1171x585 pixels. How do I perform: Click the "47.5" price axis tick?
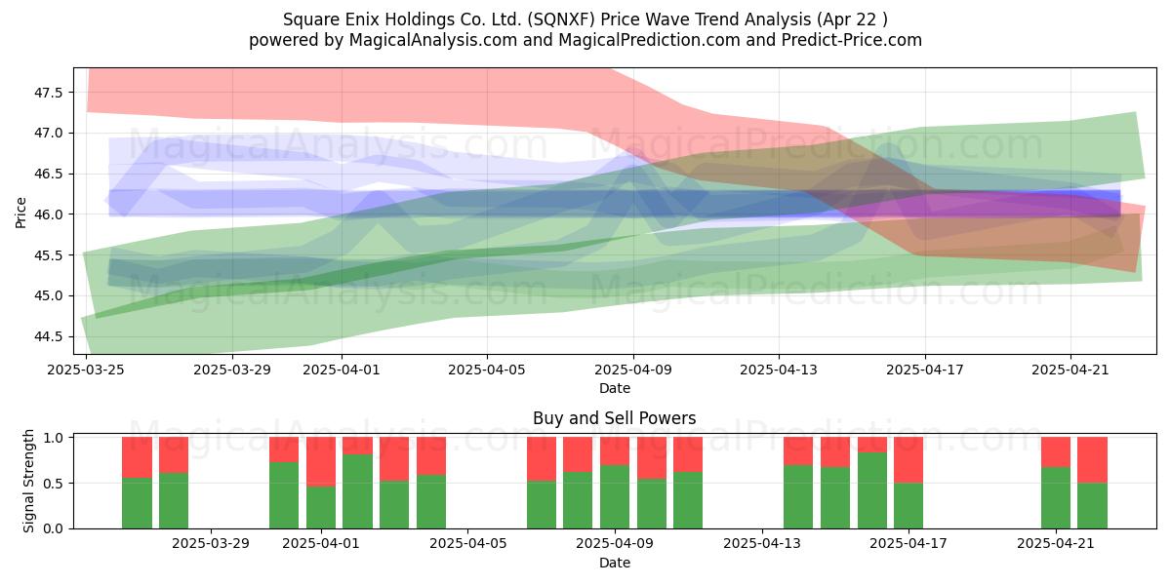[x=50, y=93]
